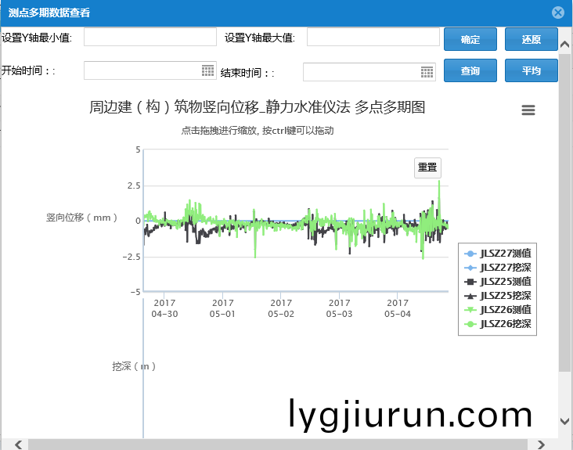Image resolution: width=573 pixels, height=450 pixels.
Task: Click the 重置 reset zoom button
Action: click(427, 167)
